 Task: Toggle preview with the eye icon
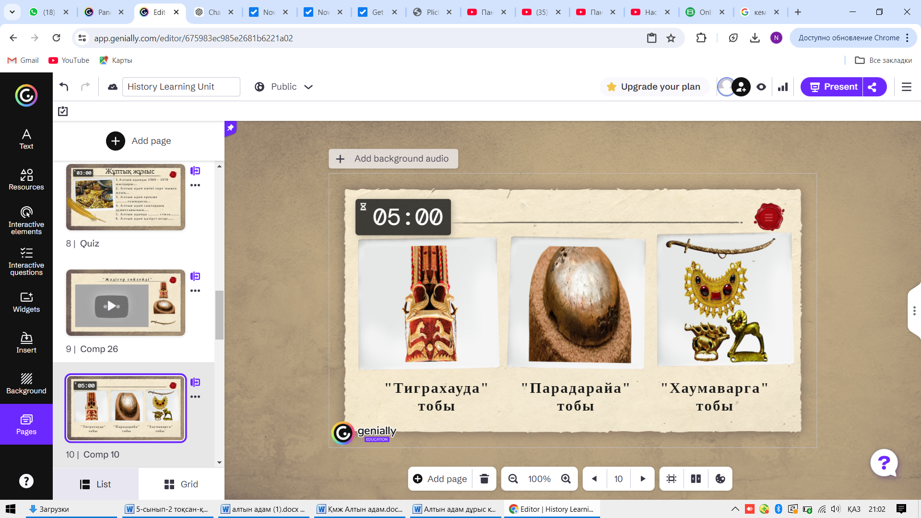pyautogui.click(x=761, y=87)
